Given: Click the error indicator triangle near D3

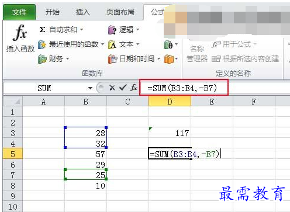Looking at the screenshot, I should pos(150,128).
